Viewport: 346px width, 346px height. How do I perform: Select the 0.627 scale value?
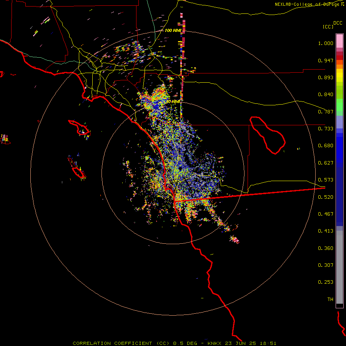click(x=326, y=163)
